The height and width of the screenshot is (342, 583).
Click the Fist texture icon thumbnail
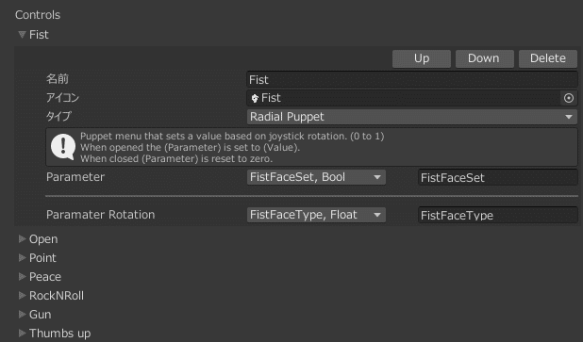tap(255, 98)
